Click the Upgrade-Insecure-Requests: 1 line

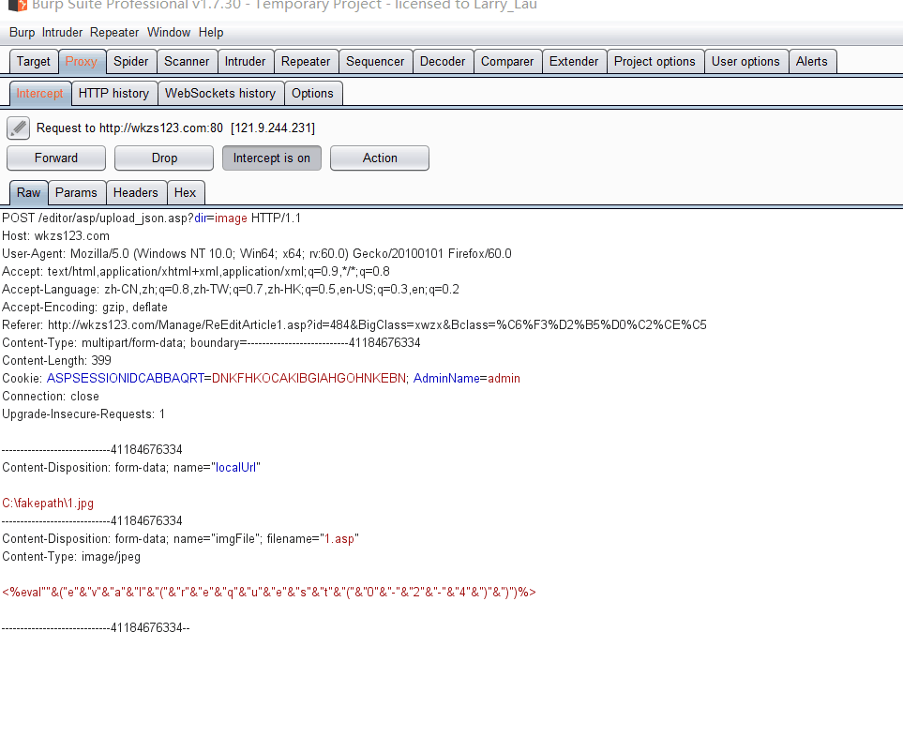pyautogui.click(x=83, y=414)
